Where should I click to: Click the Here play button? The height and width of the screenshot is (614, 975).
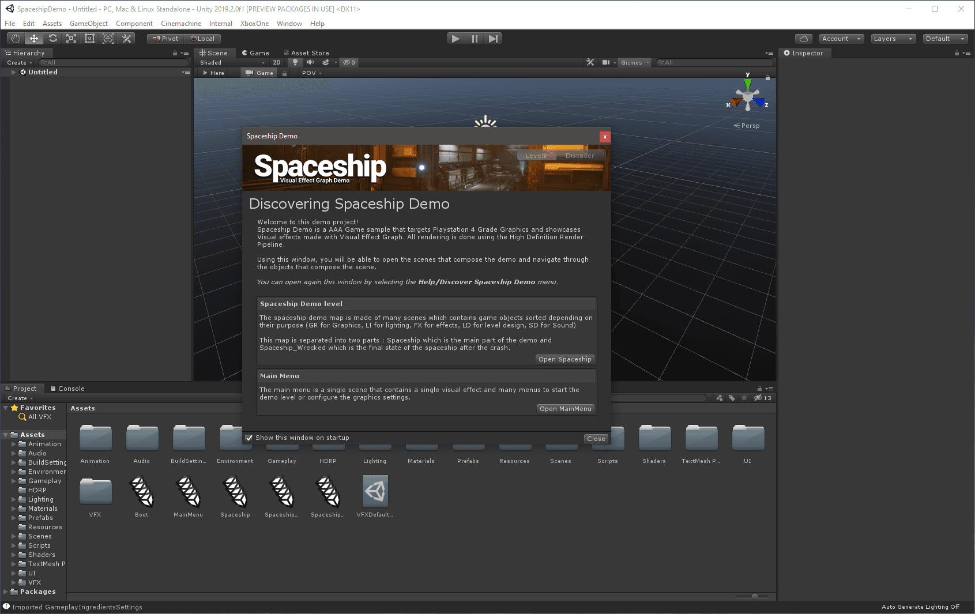pyautogui.click(x=214, y=73)
